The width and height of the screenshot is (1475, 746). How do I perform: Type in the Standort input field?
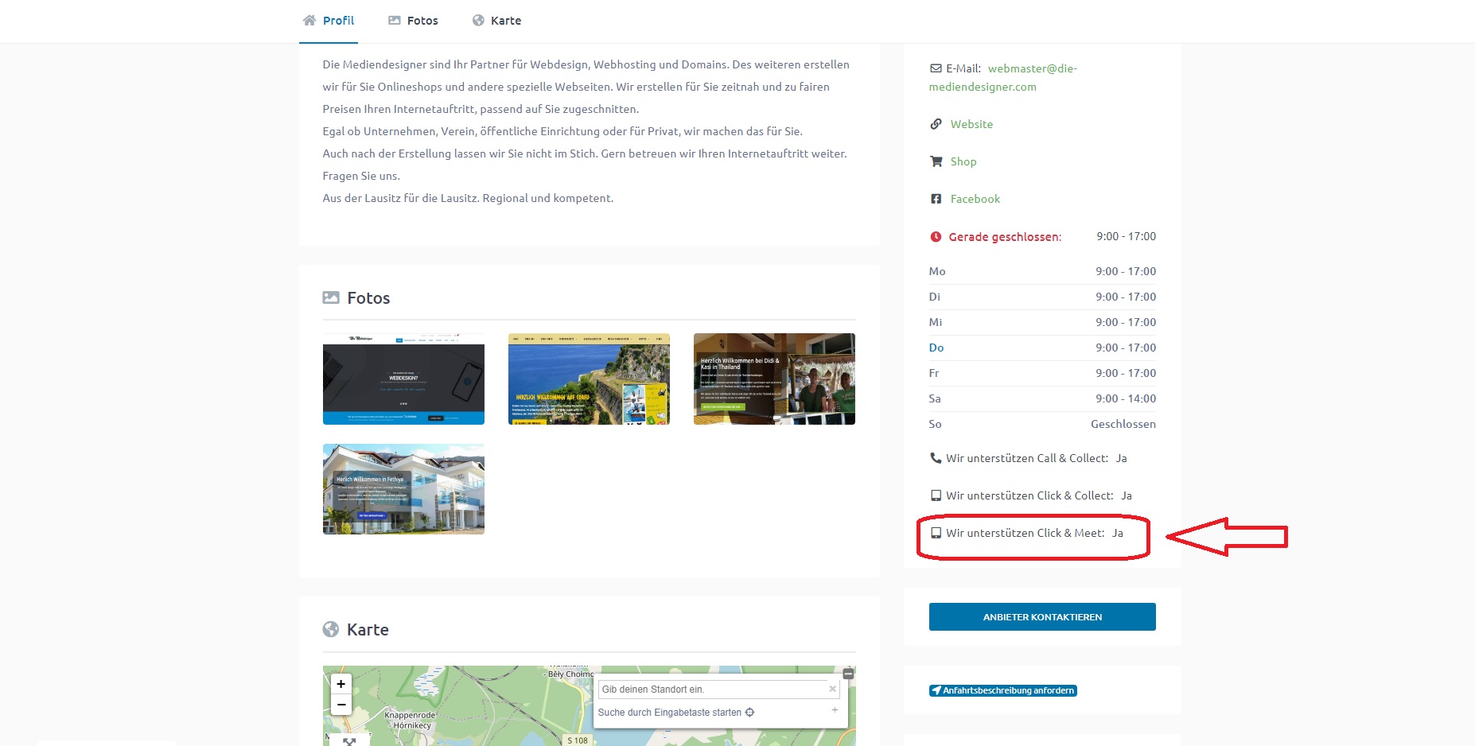coord(712,690)
